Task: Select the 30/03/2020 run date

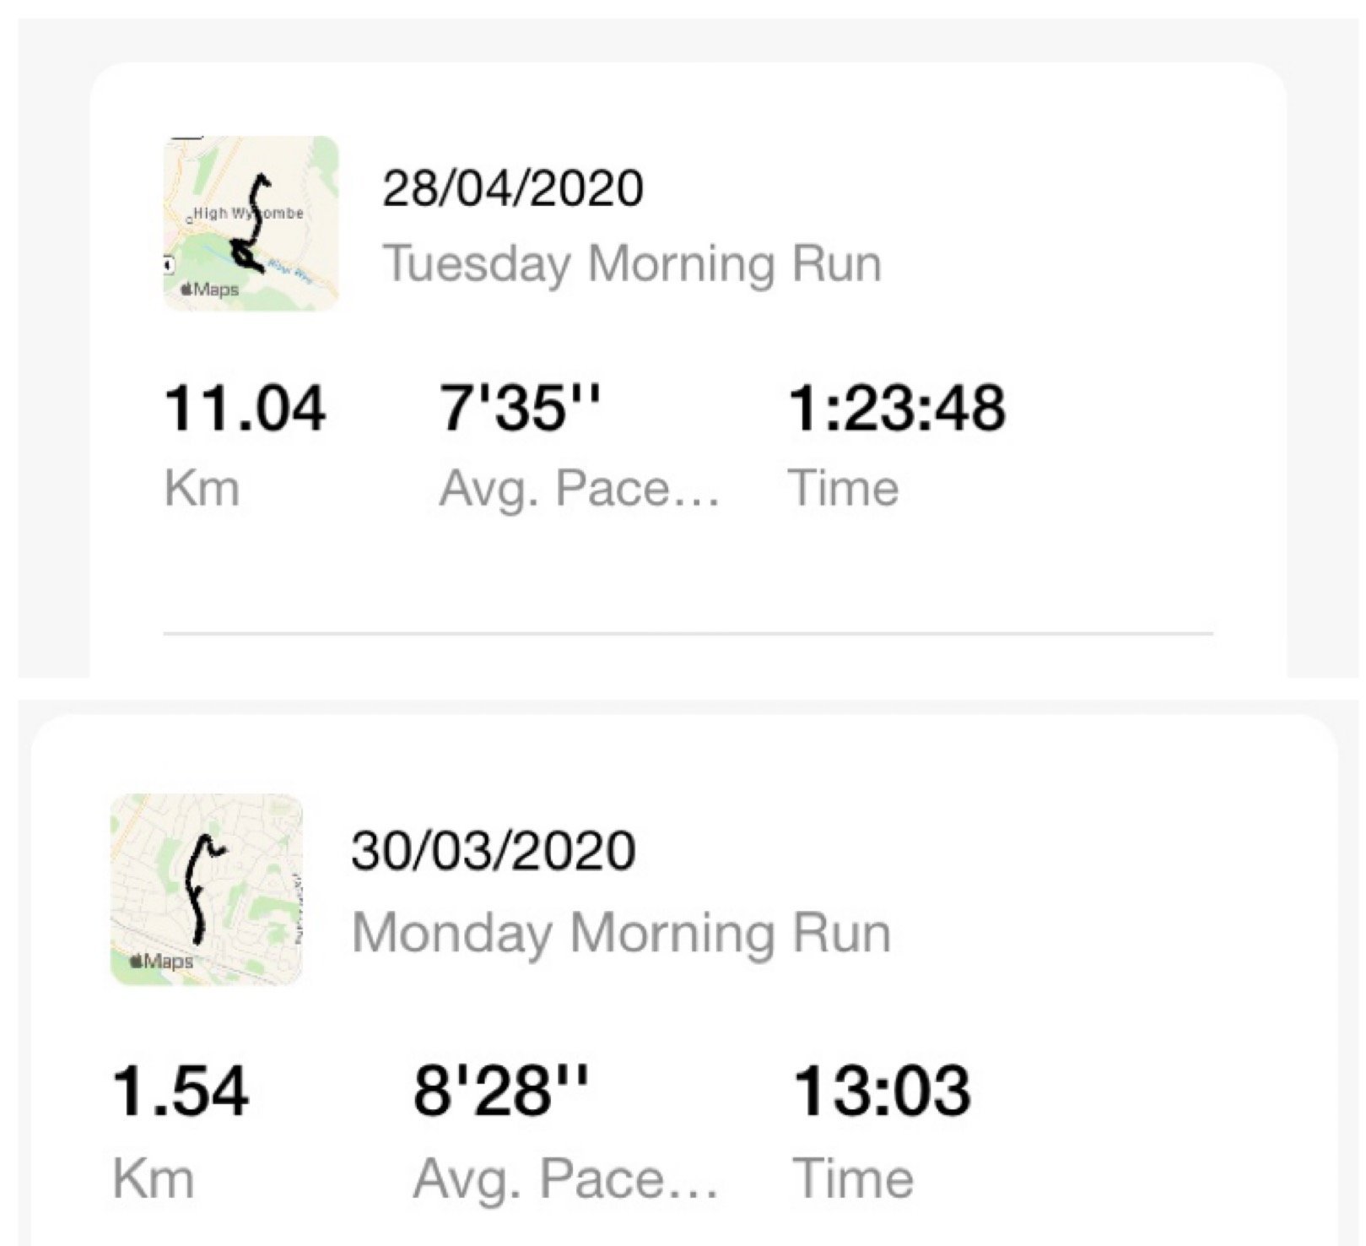Action: click(493, 850)
